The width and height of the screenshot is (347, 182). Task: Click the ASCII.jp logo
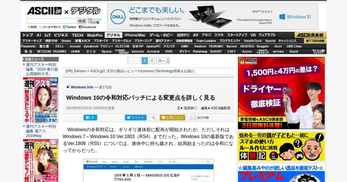44,11
